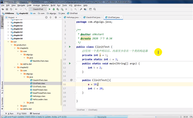This screenshot has height=118, width=193.
Task: Open the Navigate menu
Action: click(21, 5)
